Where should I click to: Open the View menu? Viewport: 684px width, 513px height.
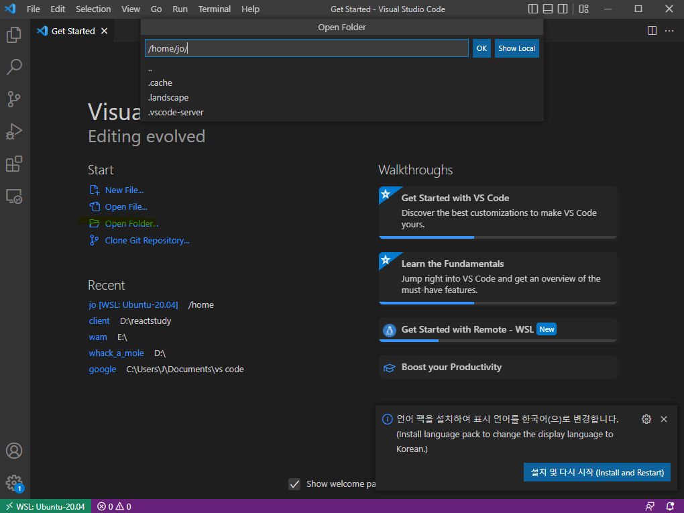131,9
